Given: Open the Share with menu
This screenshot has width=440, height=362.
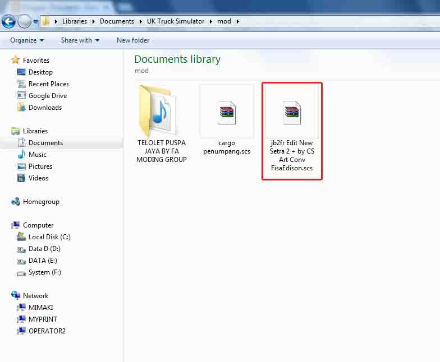Looking at the screenshot, I should click(80, 40).
